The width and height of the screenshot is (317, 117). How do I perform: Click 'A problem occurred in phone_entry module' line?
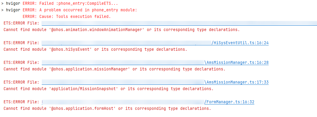coord(80,10)
